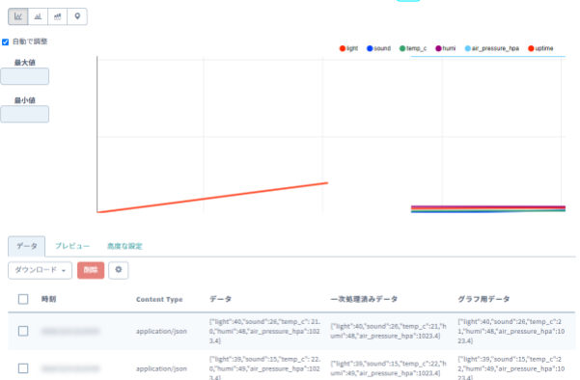Select the stacked bar chart view icon
The width and height of the screenshot is (580, 380).
[x=57, y=16]
